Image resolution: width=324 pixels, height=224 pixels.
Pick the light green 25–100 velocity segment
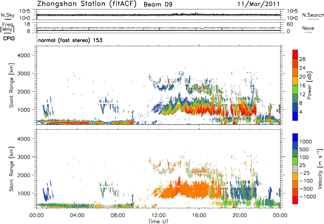(x=295, y=161)
